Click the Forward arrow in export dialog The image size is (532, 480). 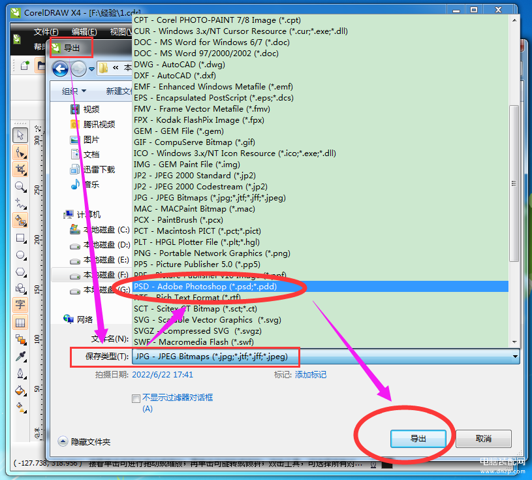(x=79, y=69)
